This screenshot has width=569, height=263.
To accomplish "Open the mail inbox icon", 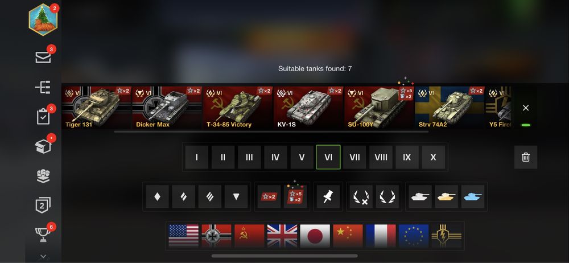I will click(x=43, y=57).
